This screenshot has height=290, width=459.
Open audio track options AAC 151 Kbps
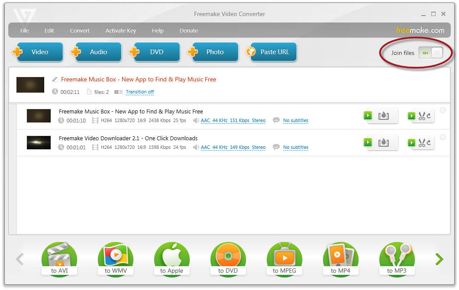[233, 121]
